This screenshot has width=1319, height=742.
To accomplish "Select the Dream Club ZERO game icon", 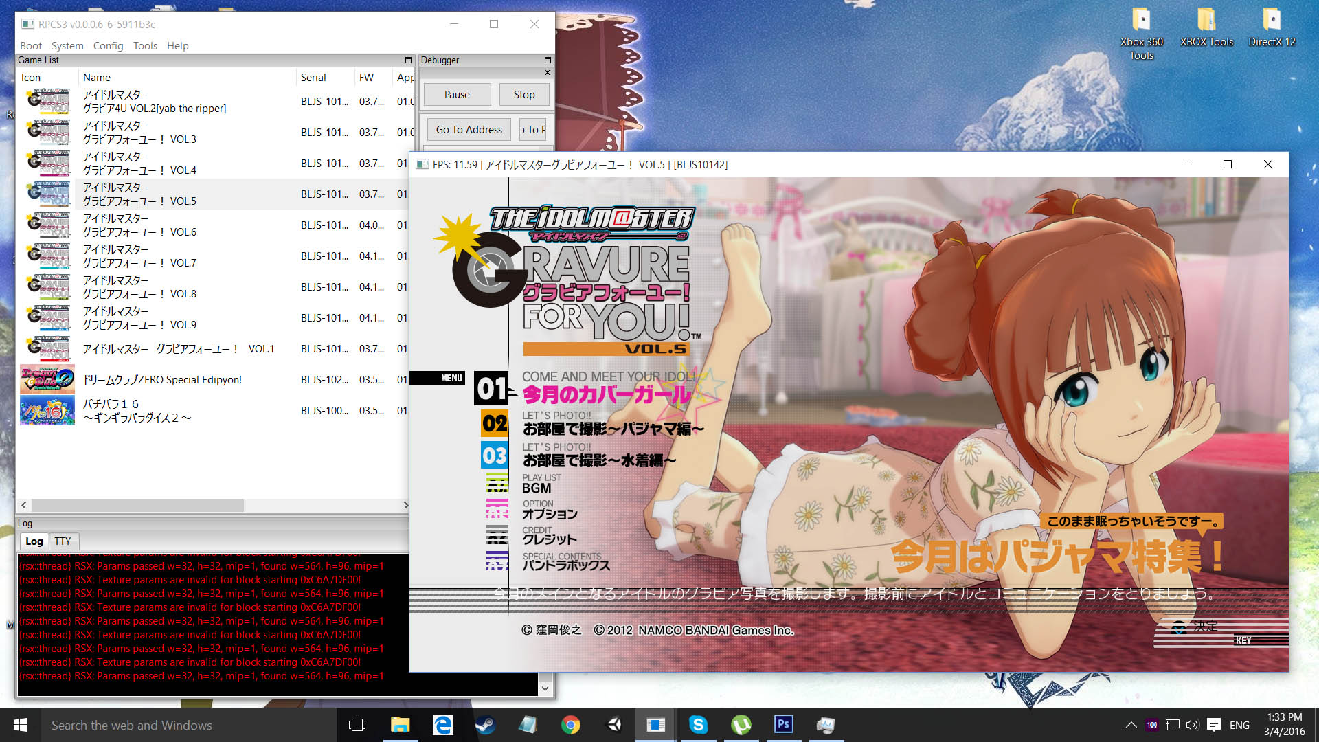I will point(47,379).
